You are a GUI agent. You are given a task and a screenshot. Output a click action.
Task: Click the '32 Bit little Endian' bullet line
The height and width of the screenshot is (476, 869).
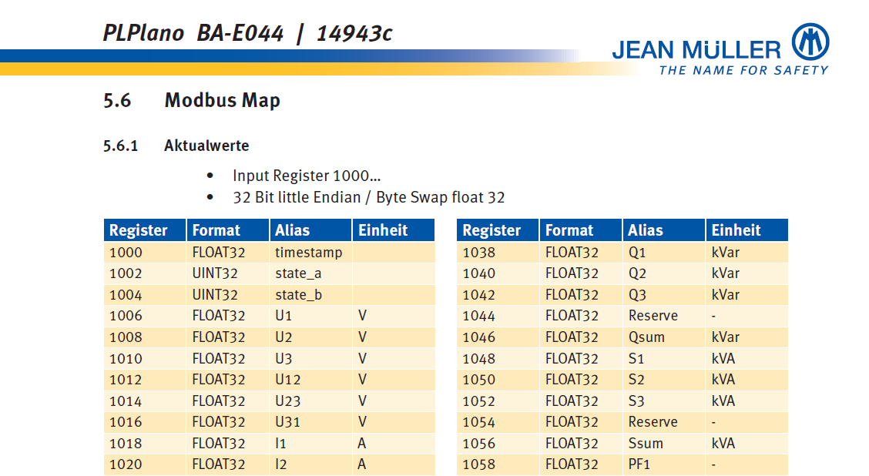[x=368, y=197]
